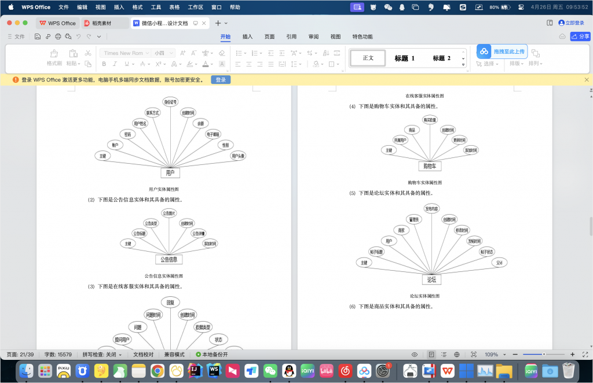Close the WPS login notification bar
The width and height of the screenshot is (593, 383).
pos(586,80)
